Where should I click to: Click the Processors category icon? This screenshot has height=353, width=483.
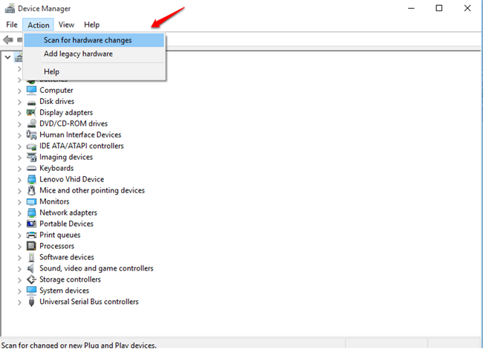click(32, 246)
